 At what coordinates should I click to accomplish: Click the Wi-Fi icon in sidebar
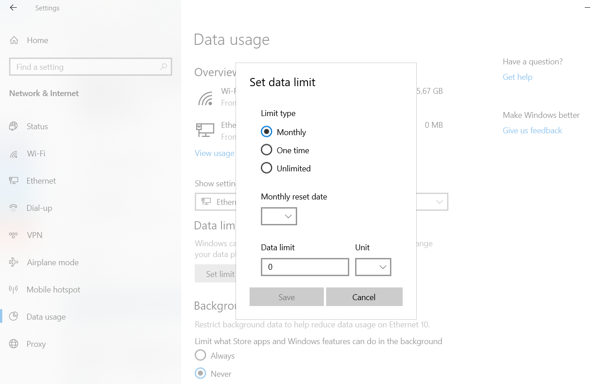pyautogui.click(x=14, y=154)
